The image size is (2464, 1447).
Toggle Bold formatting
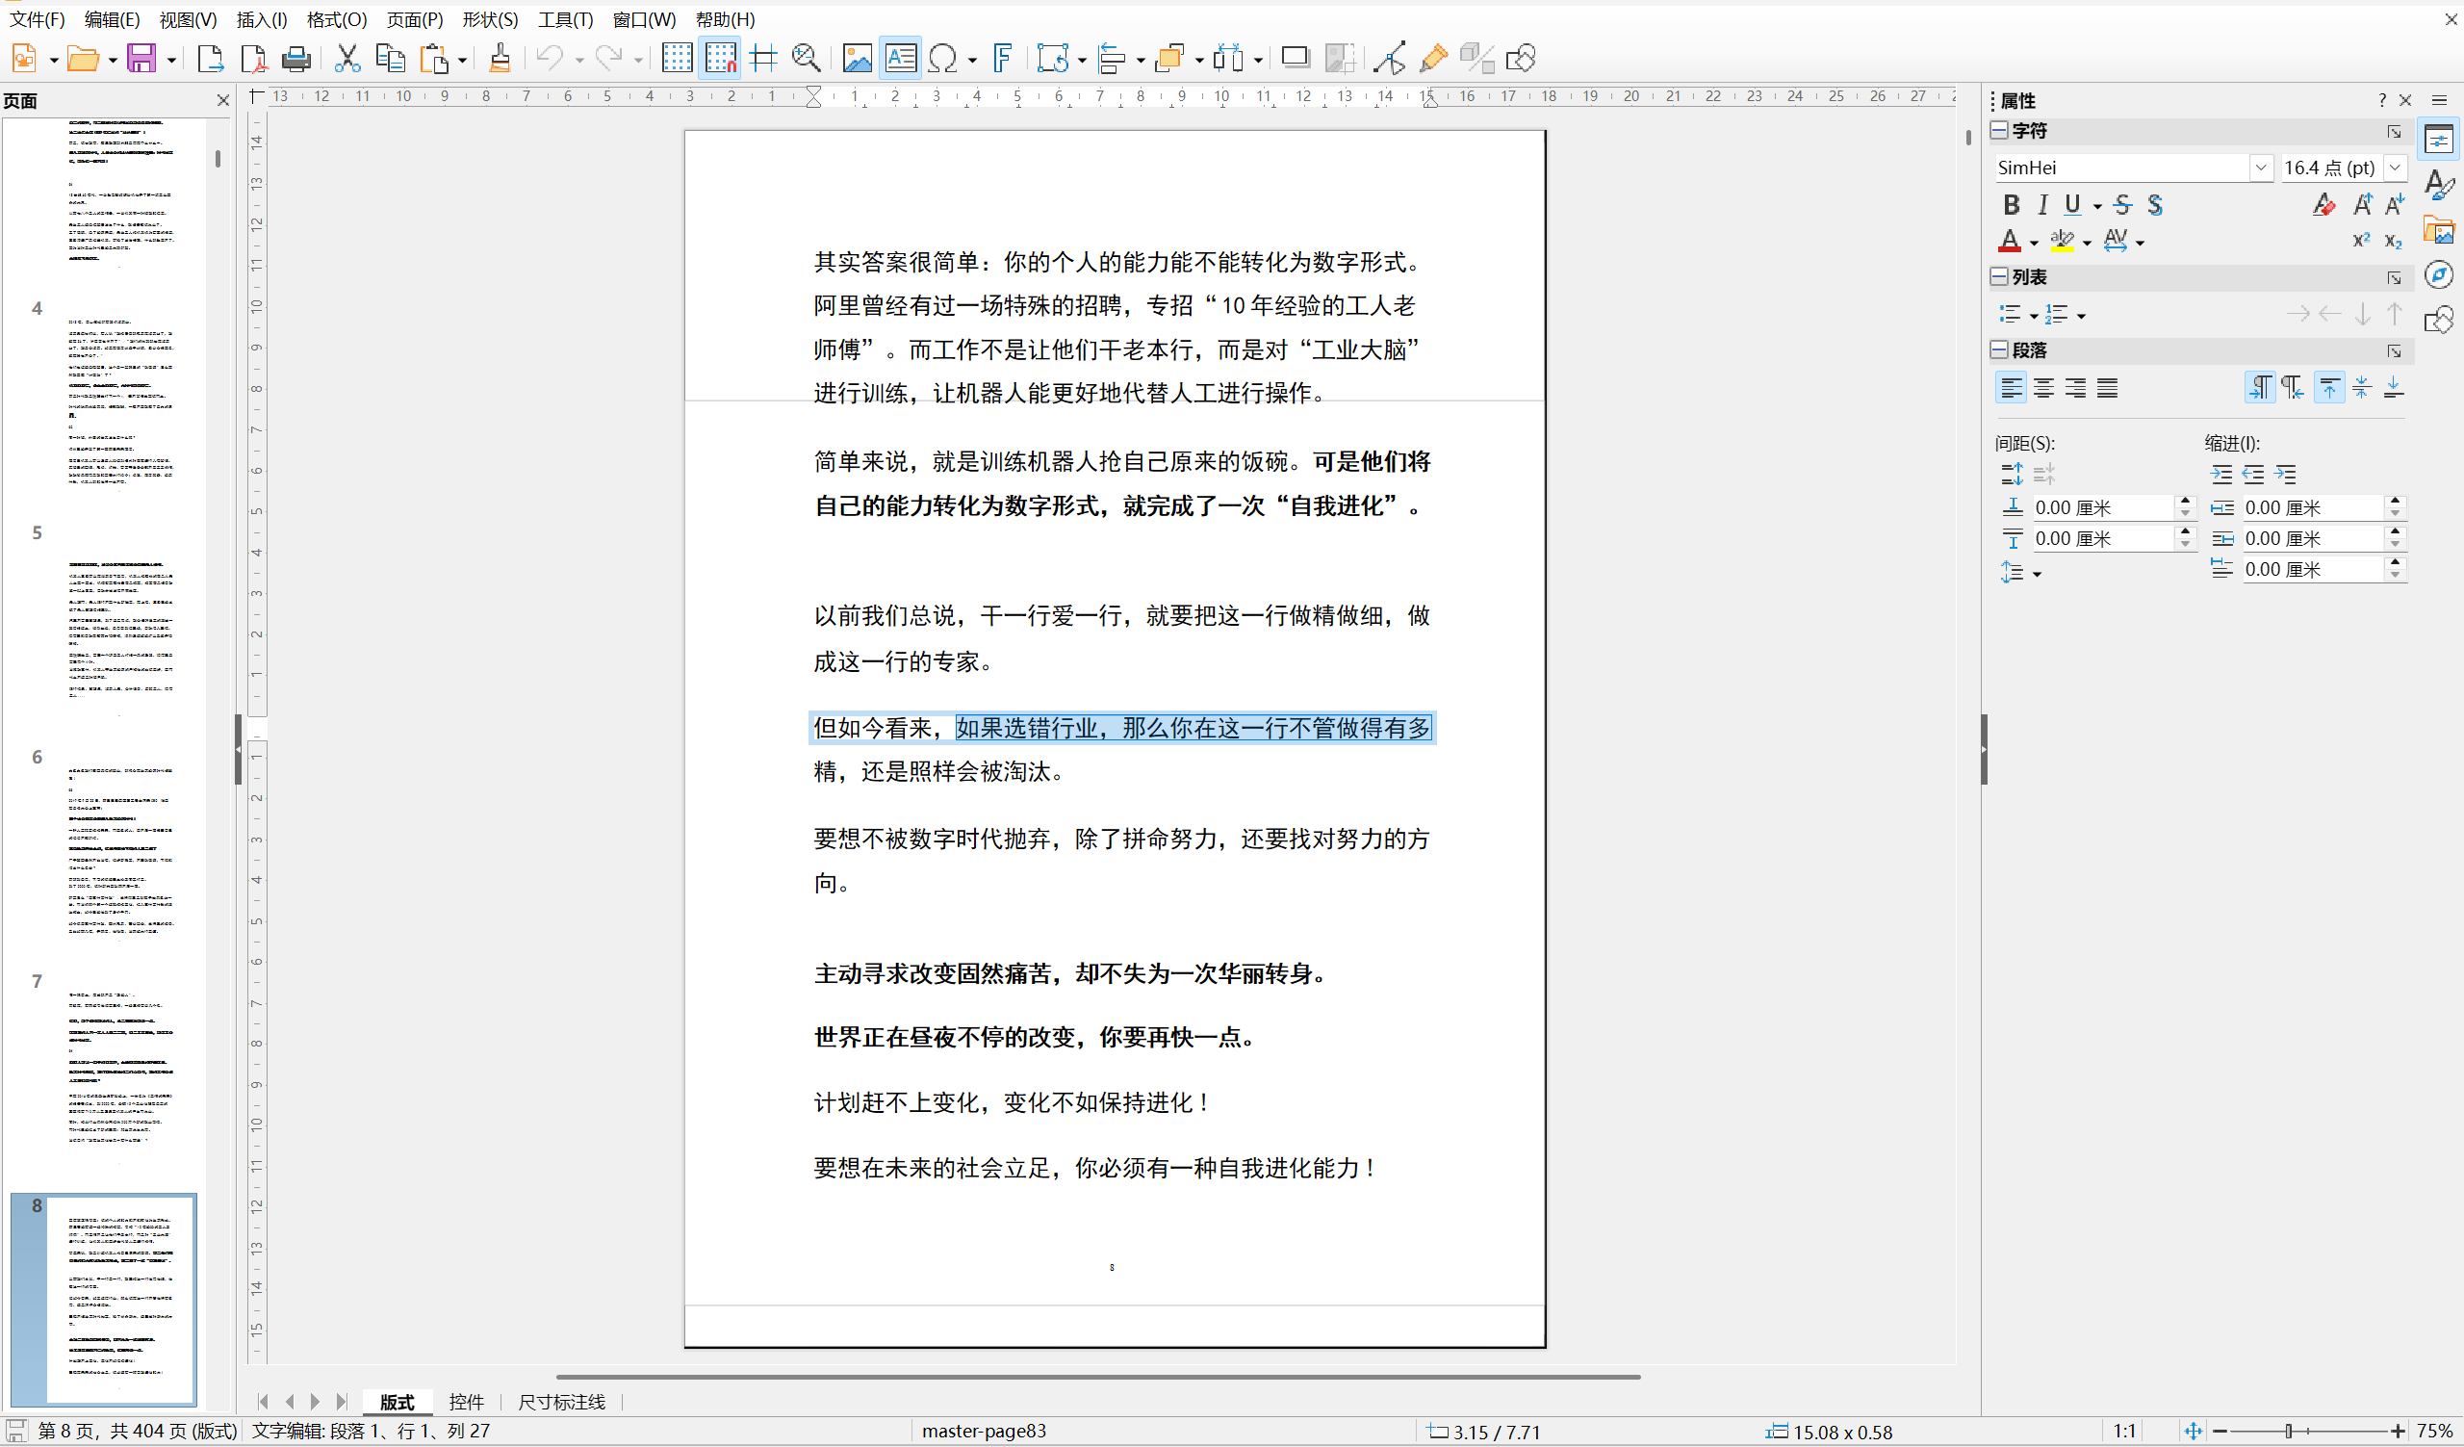click(2012, 204)
